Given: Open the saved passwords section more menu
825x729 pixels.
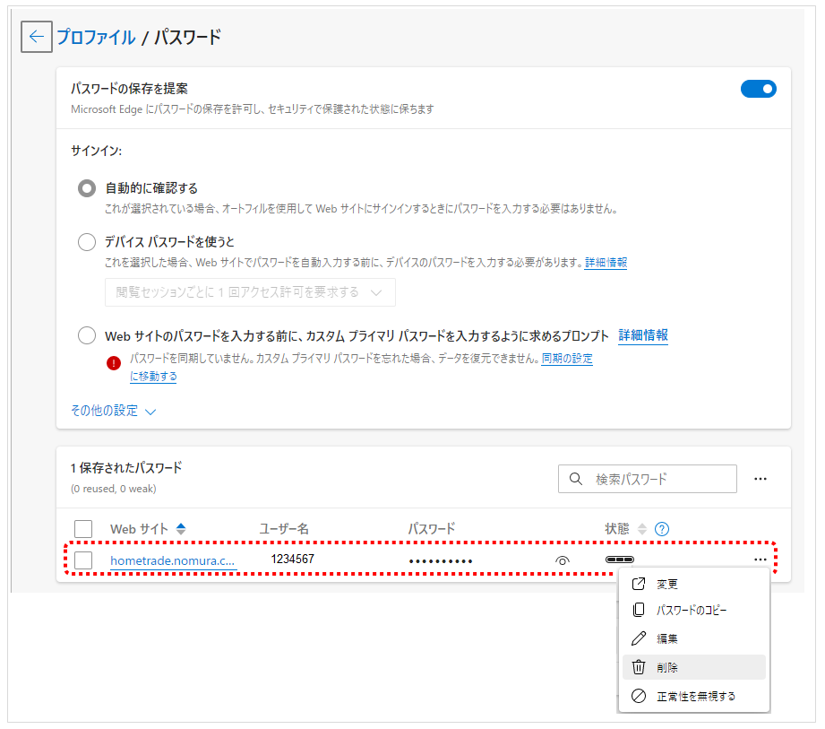Looking at the screenshot, I should tap(760, 479).
